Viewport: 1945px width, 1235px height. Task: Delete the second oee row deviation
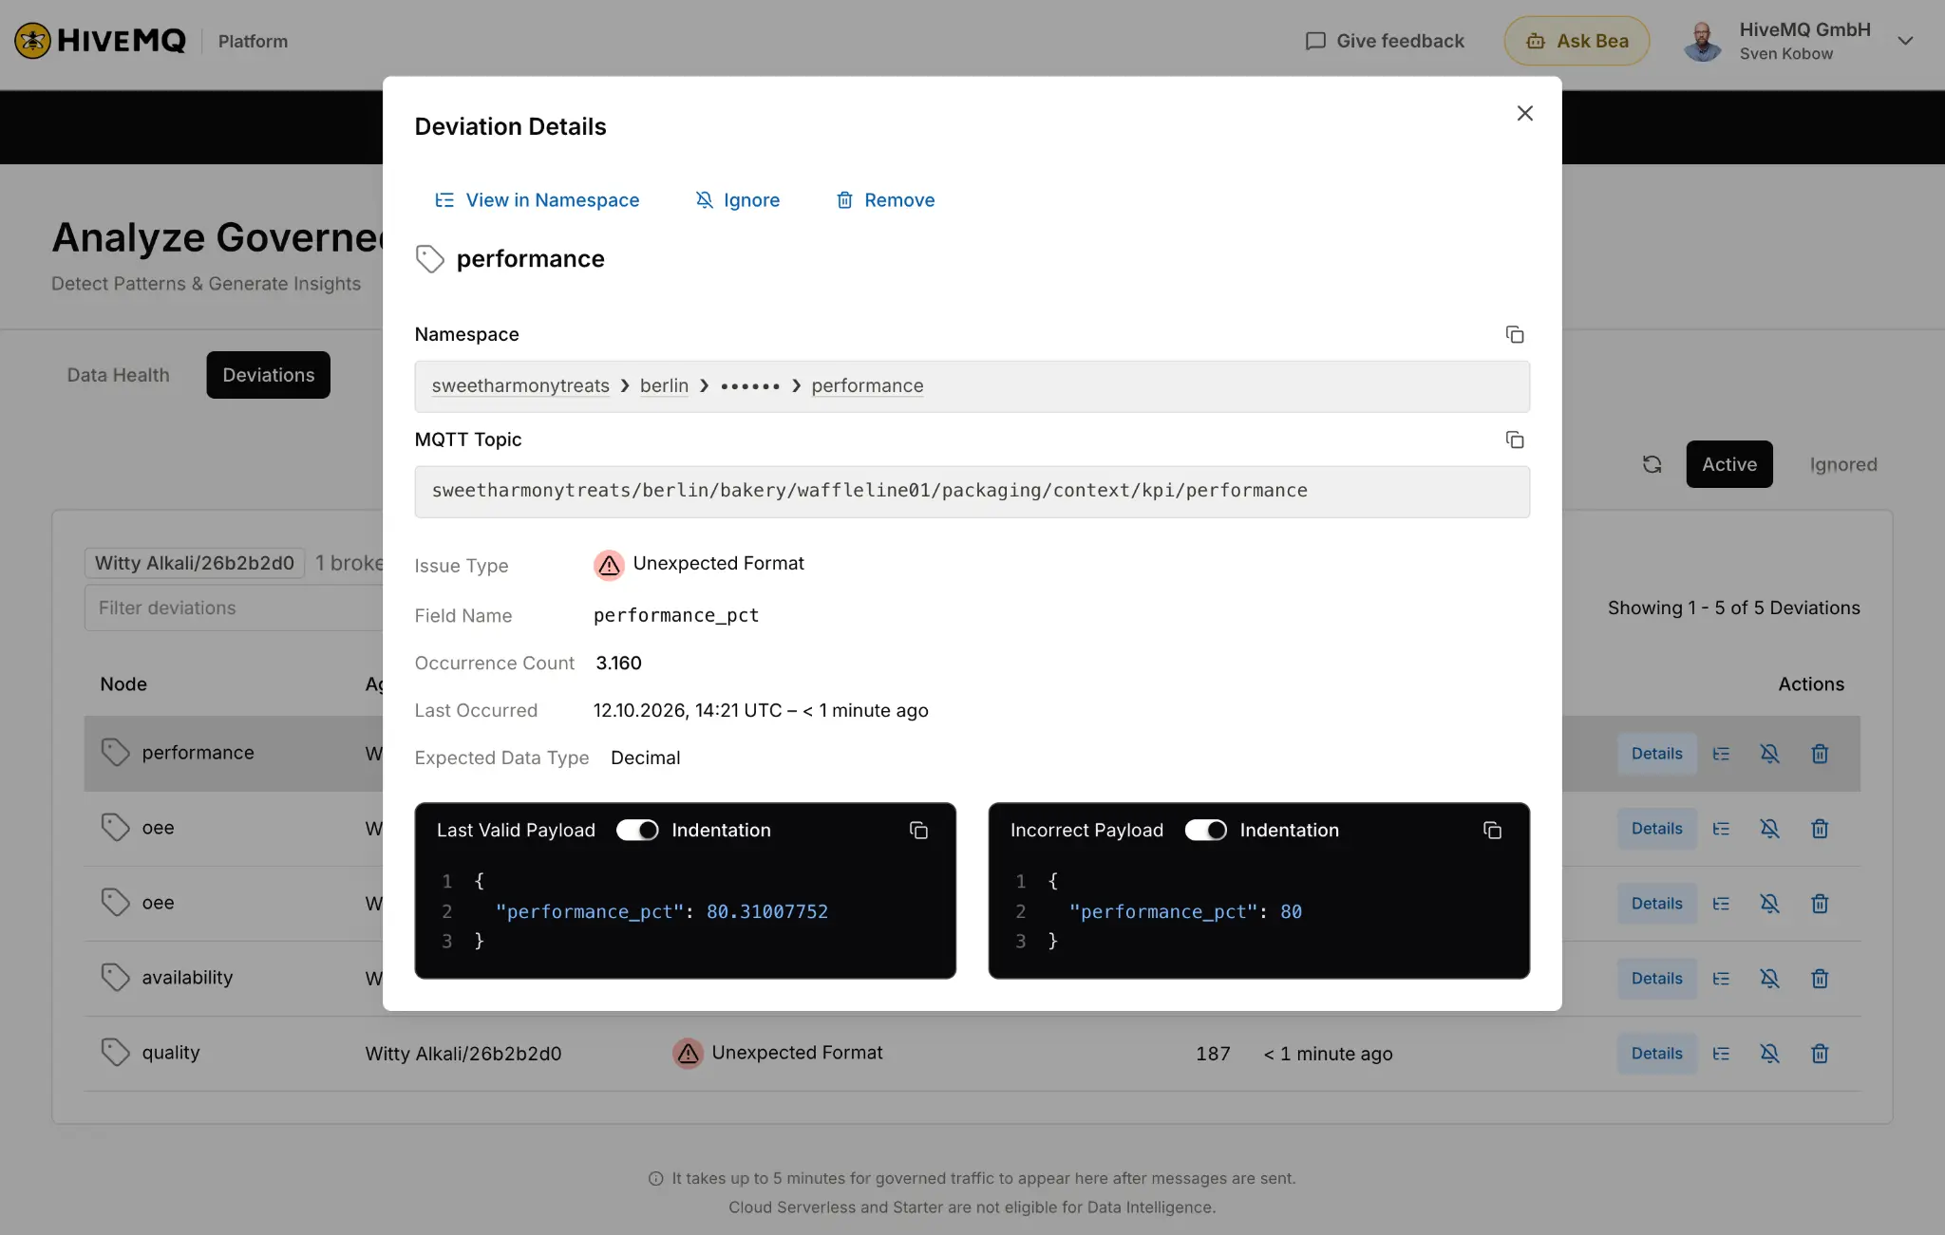pyautogui.click(x=1820, y=904)
